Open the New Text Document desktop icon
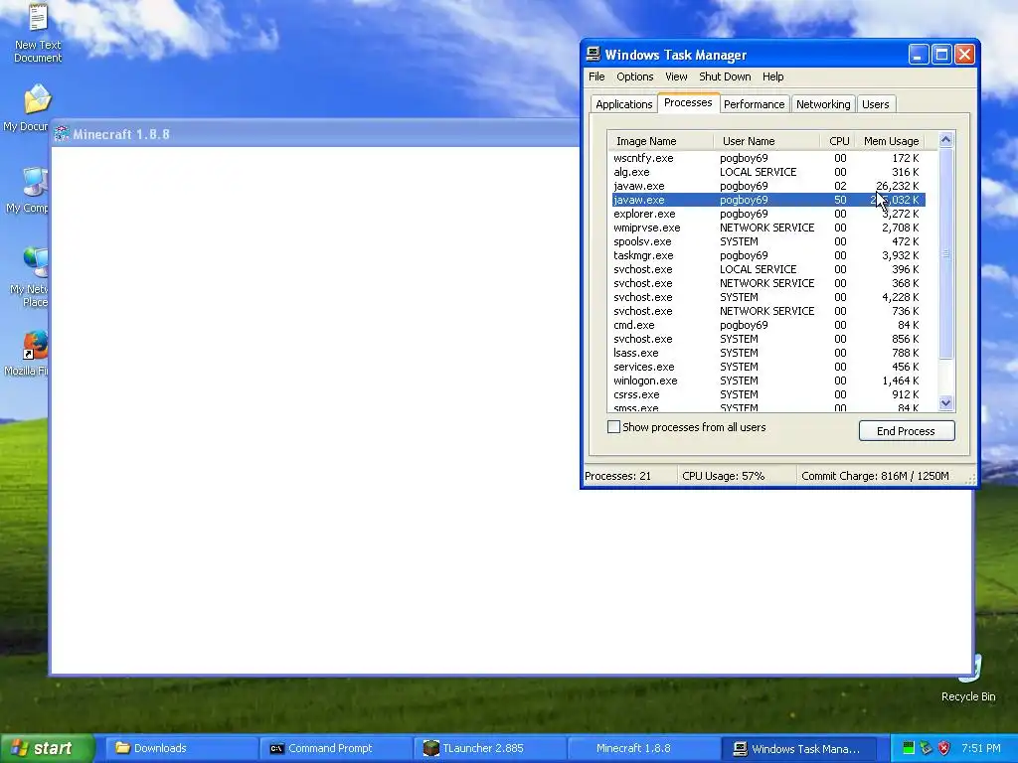Screen dimensions: 1018x763 pyautogui.click(x=38, y=33)
